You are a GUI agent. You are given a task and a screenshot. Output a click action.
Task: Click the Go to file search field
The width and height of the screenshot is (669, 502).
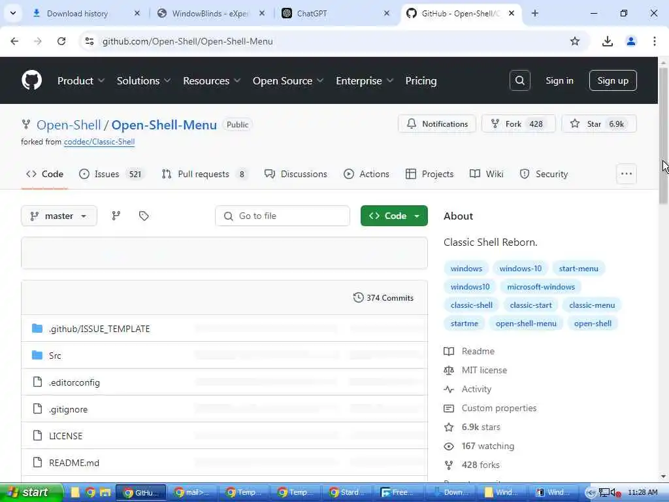point(282,216)
